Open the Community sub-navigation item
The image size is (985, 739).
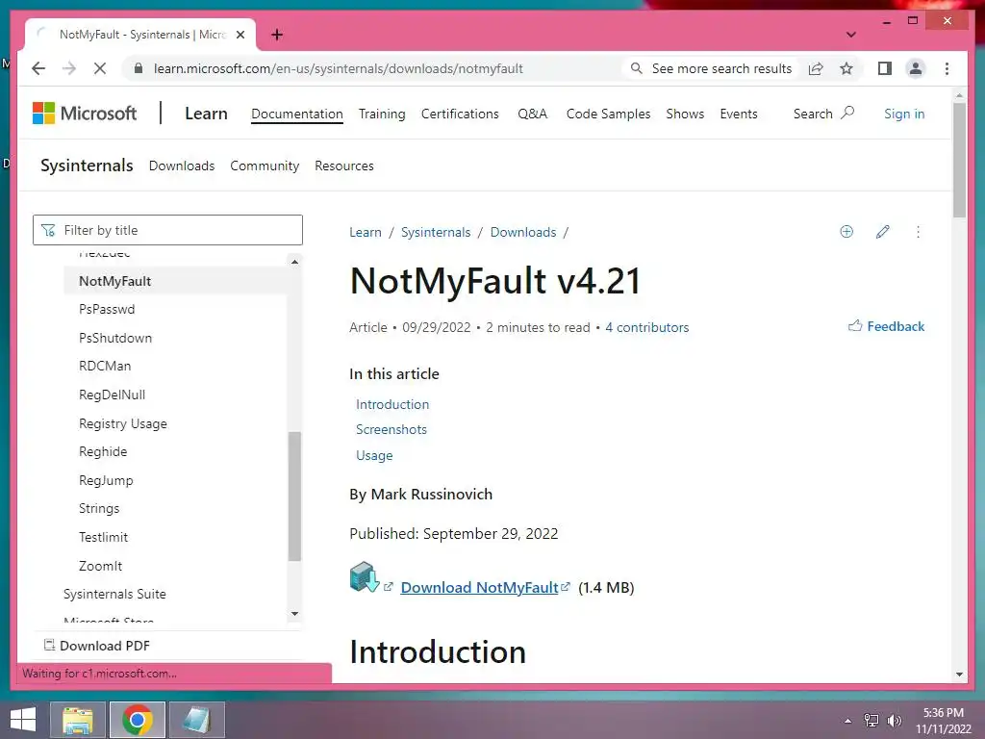[265, 166]
